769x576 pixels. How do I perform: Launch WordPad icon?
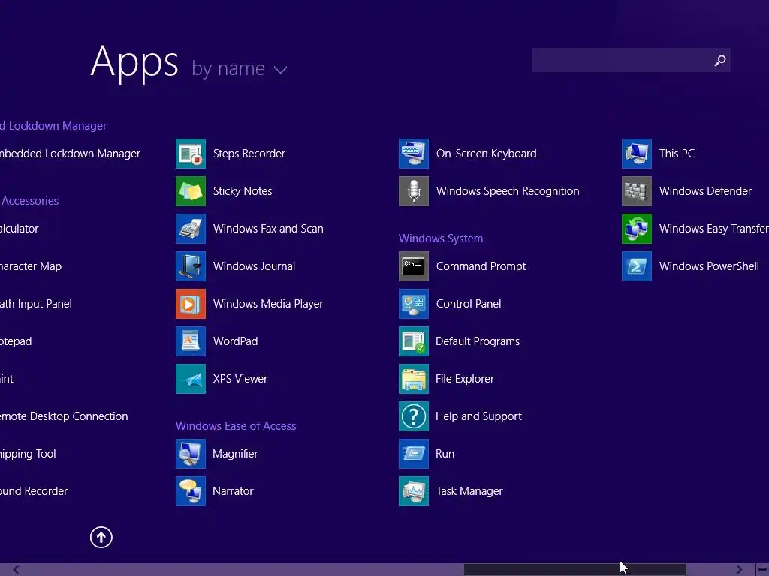click(x=191, y=341)
